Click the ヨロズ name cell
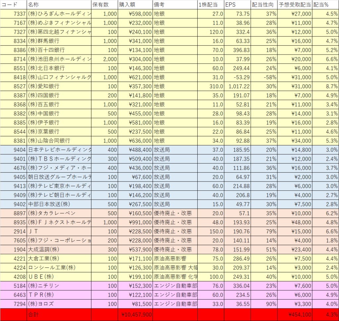 (59, 304)
